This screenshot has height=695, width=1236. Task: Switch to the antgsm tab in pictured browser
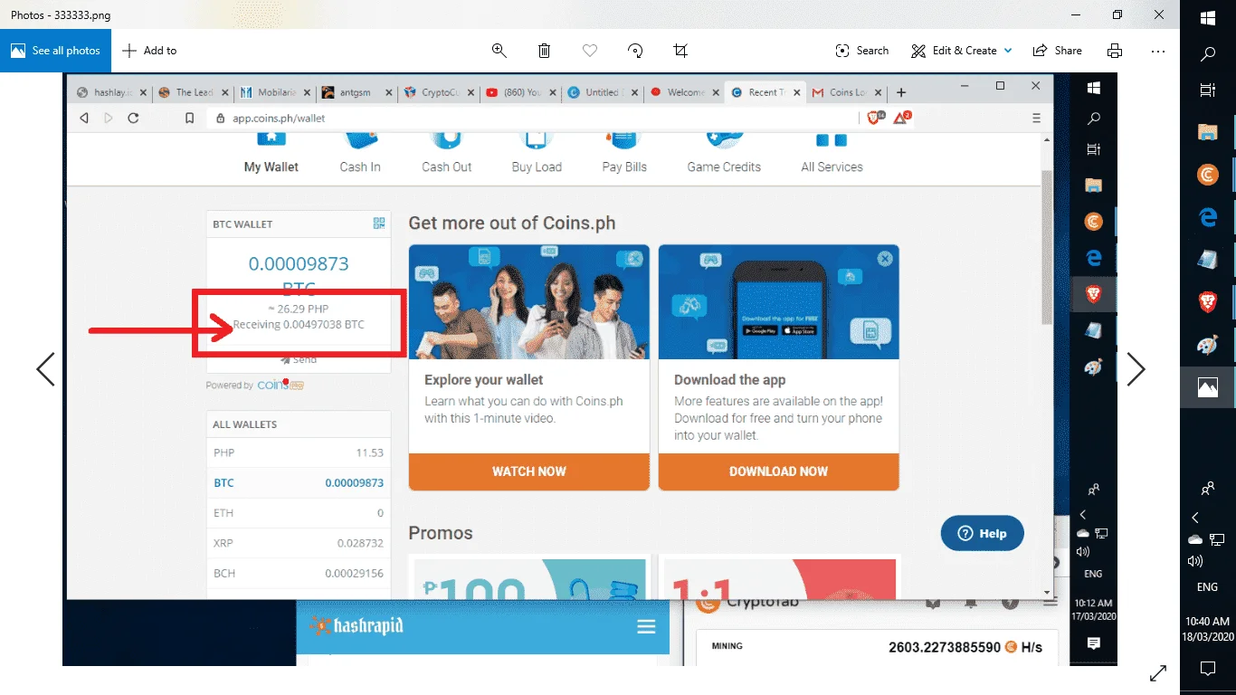pos(357,92)
